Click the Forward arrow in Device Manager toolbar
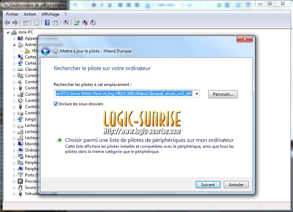The image size is (293, 212). point(15,23)
